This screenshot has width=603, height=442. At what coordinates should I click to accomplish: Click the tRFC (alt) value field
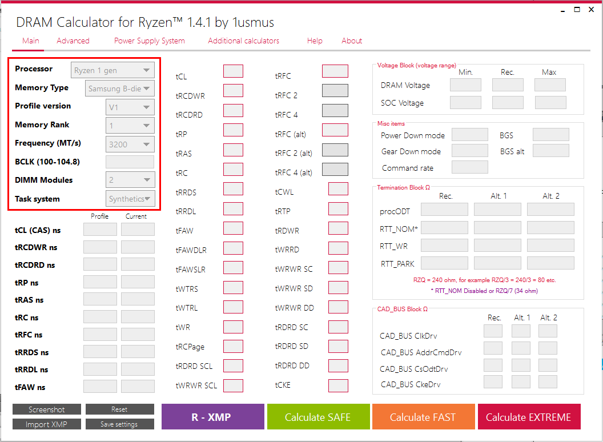click(x=335, y=130)
